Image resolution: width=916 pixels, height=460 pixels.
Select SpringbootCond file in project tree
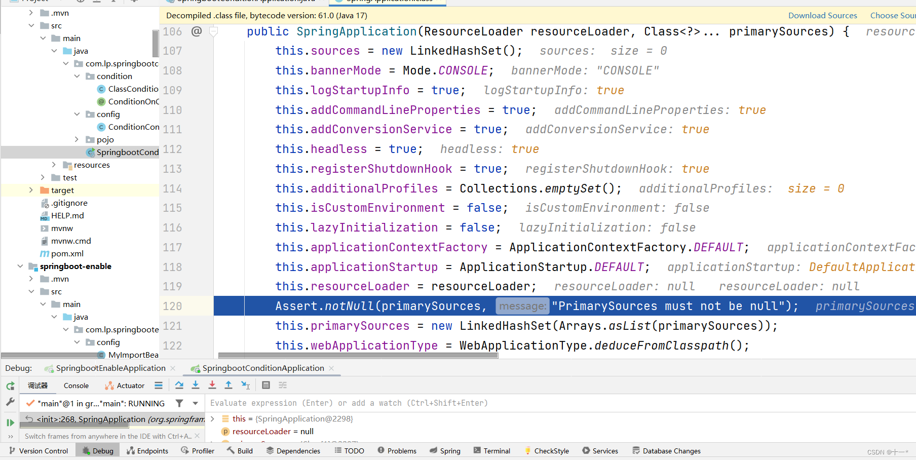(122, 152)
